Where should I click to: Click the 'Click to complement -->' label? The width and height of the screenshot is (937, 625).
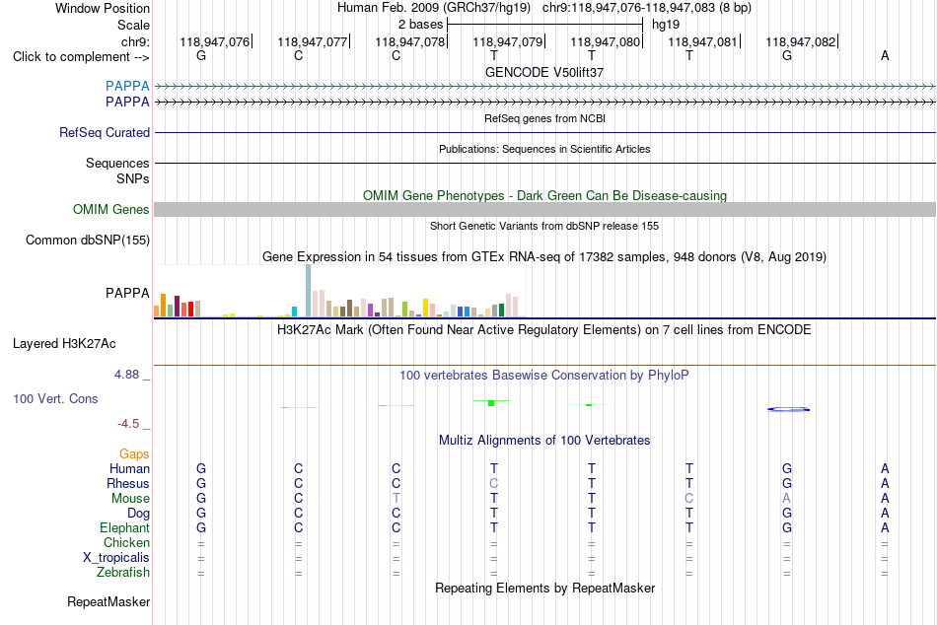click(81, 57)
